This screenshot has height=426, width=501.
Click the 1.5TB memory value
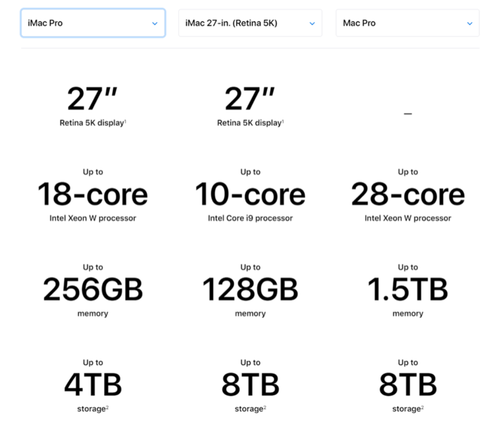point(408,290)
